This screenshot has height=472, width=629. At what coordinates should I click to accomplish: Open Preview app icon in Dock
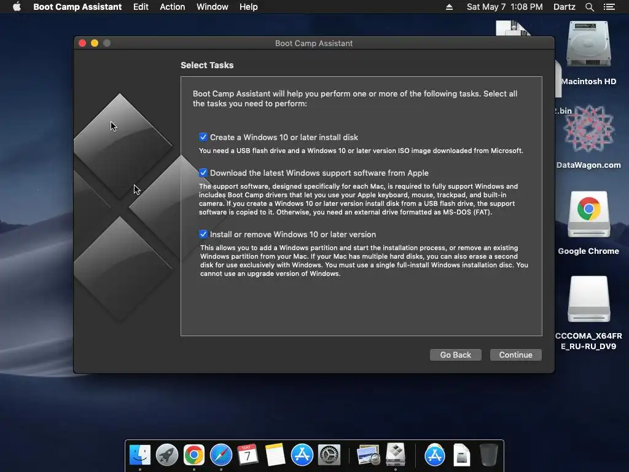point(369,455)
